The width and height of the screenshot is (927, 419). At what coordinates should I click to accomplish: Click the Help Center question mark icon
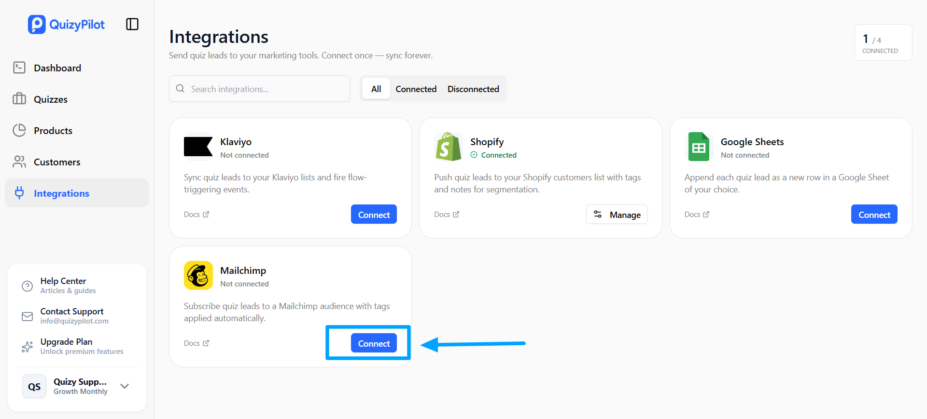pos(28,286)
